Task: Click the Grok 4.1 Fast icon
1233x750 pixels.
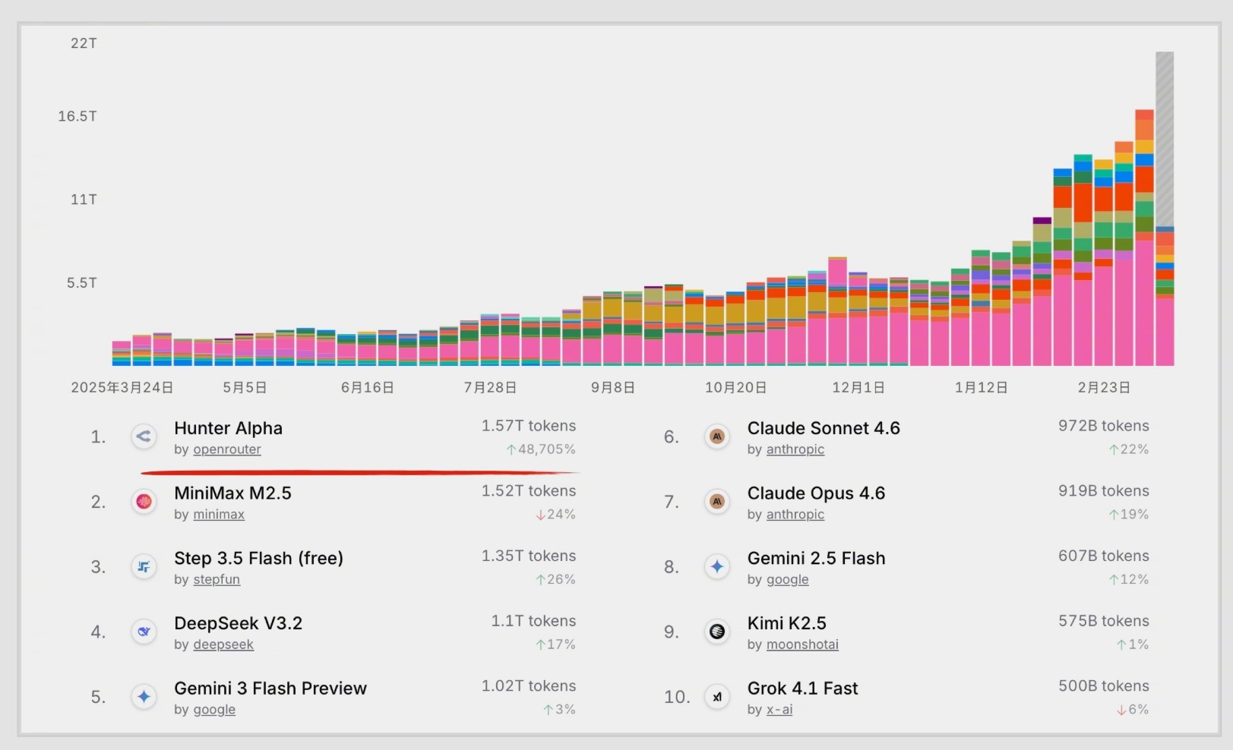Action: click(x=717, y=697)
